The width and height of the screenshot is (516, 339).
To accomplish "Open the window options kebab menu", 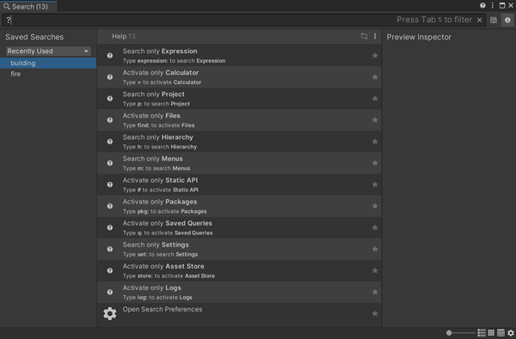I will 492,6.
